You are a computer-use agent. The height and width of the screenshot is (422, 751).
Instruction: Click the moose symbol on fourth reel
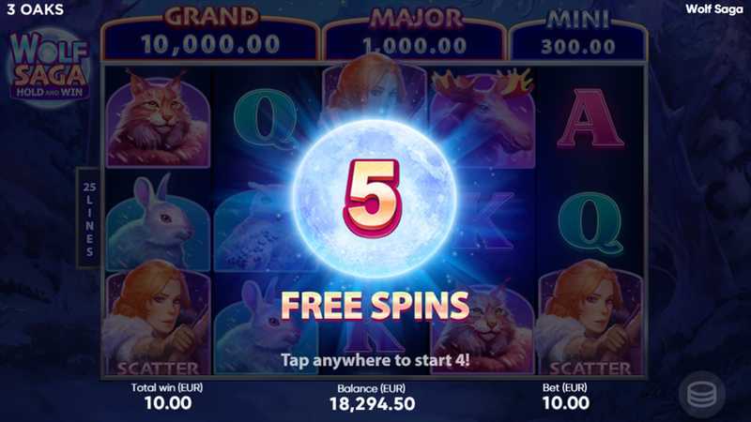click(483, 117)
